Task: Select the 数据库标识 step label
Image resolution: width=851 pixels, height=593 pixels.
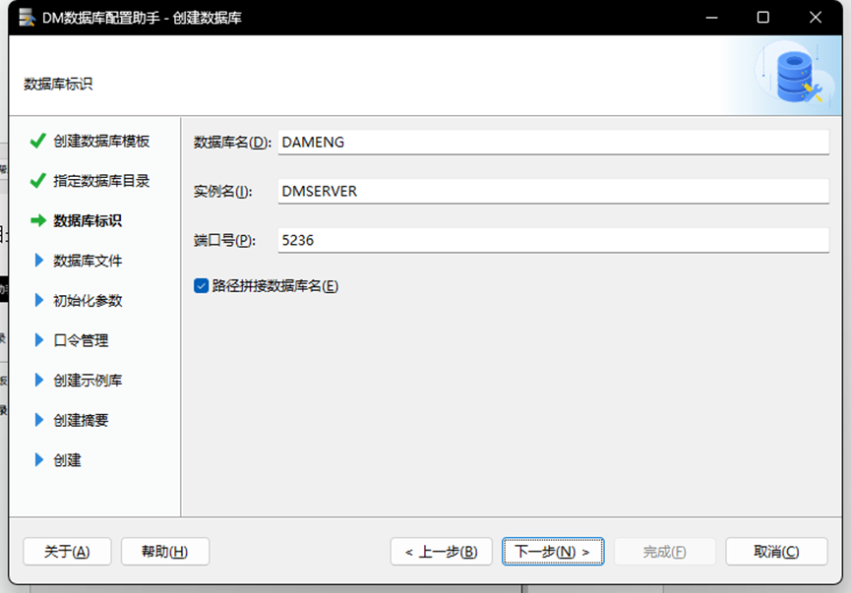Action: tap(88, 221)
